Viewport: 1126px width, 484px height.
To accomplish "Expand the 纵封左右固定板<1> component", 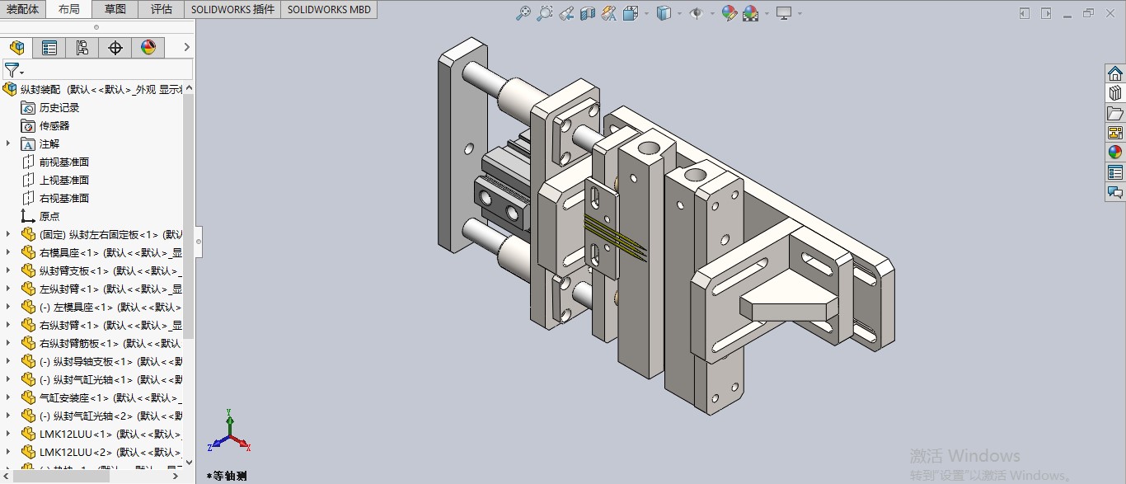I will 8,234.
